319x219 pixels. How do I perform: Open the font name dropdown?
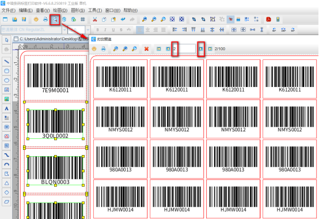tap(64, 30)
